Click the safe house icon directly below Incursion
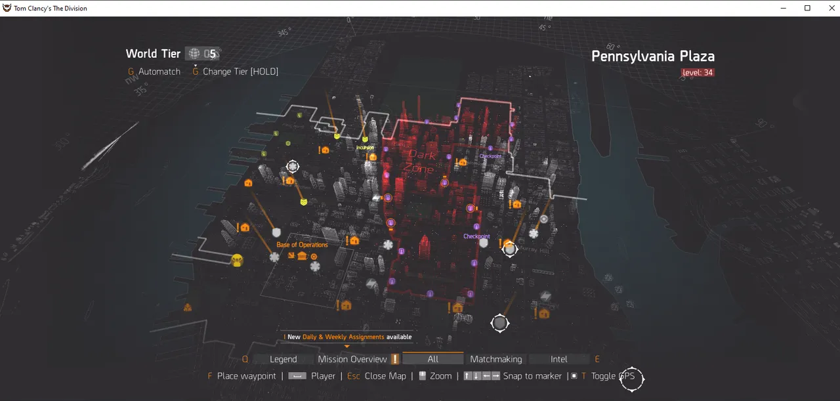The width and height of the screenshot is (840, 401). click(373, 156)
